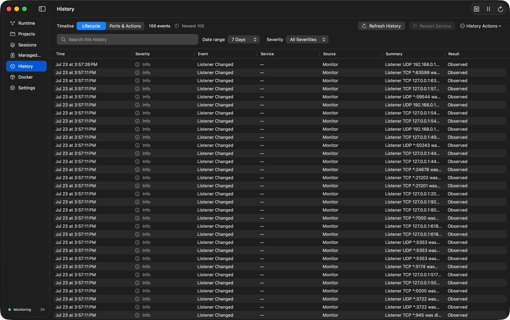The height and width of the screenshot is (320, 510).
Task: Select summary Listener TCP *:21202
Action: [x=412, y=177]
